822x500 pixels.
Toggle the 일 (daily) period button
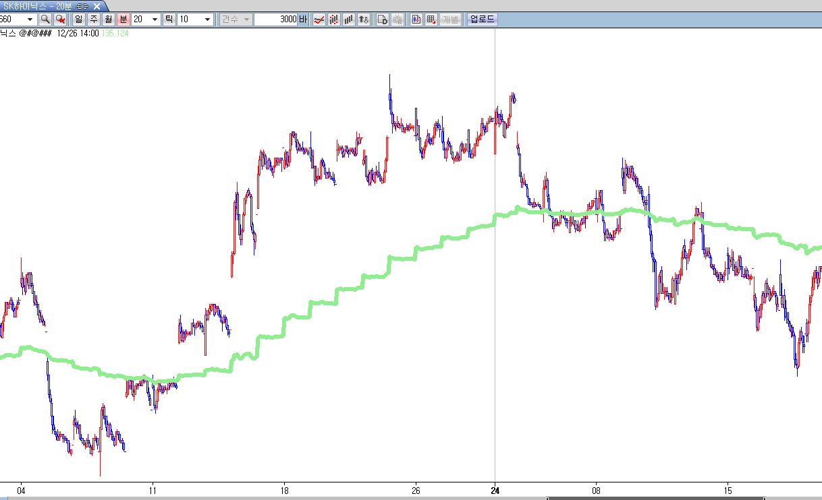click(79, 20)
